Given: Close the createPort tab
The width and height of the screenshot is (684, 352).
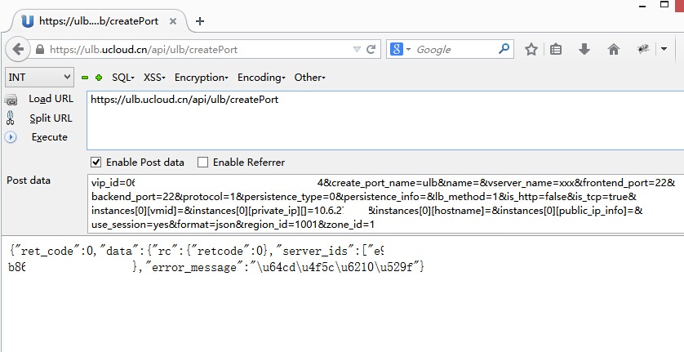Looking at the screenshot, I should point(173,21).
